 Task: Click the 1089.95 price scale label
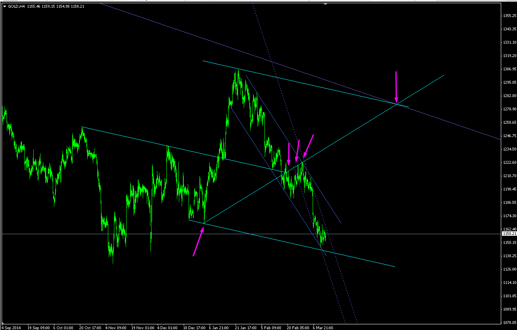(509, 309)
